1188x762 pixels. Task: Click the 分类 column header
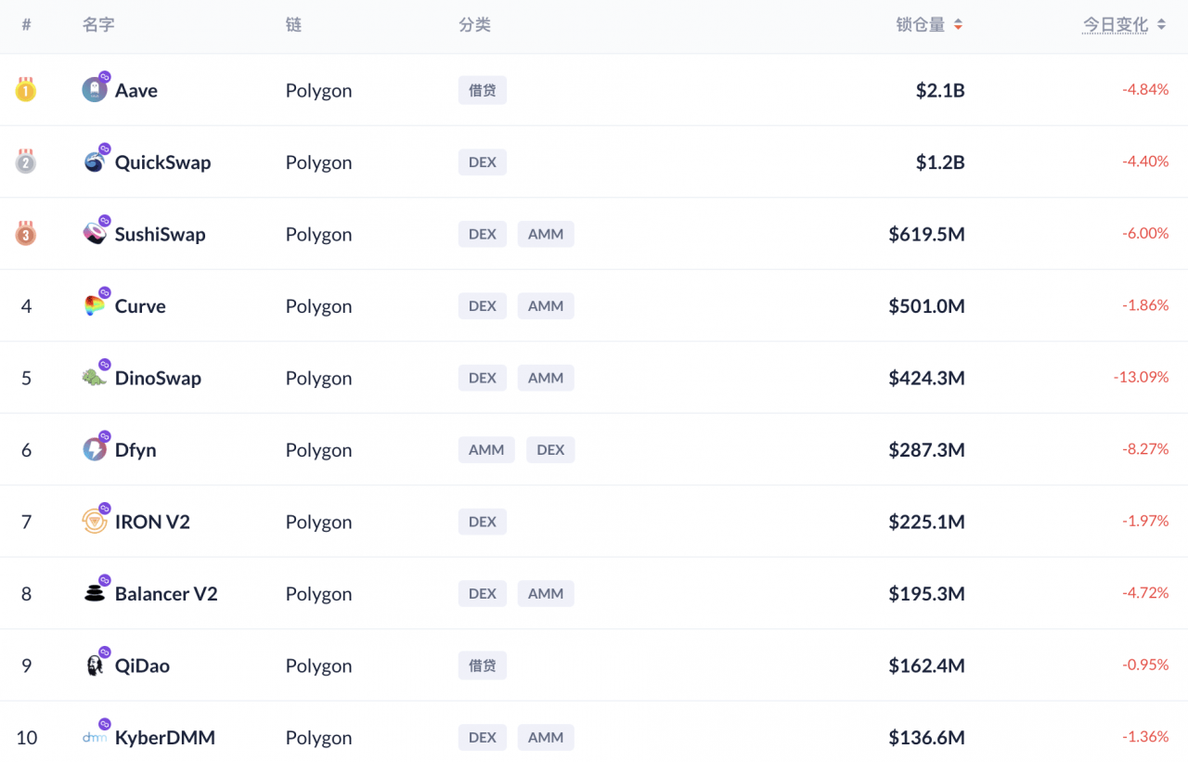(474, 25)
